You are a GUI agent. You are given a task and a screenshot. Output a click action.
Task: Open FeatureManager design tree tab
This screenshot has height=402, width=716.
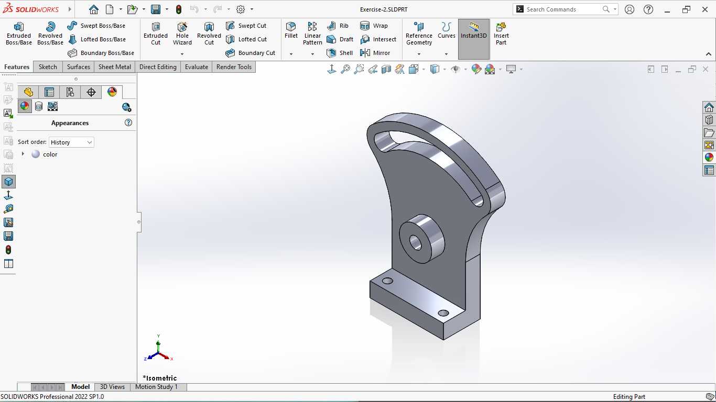[28, 92]
